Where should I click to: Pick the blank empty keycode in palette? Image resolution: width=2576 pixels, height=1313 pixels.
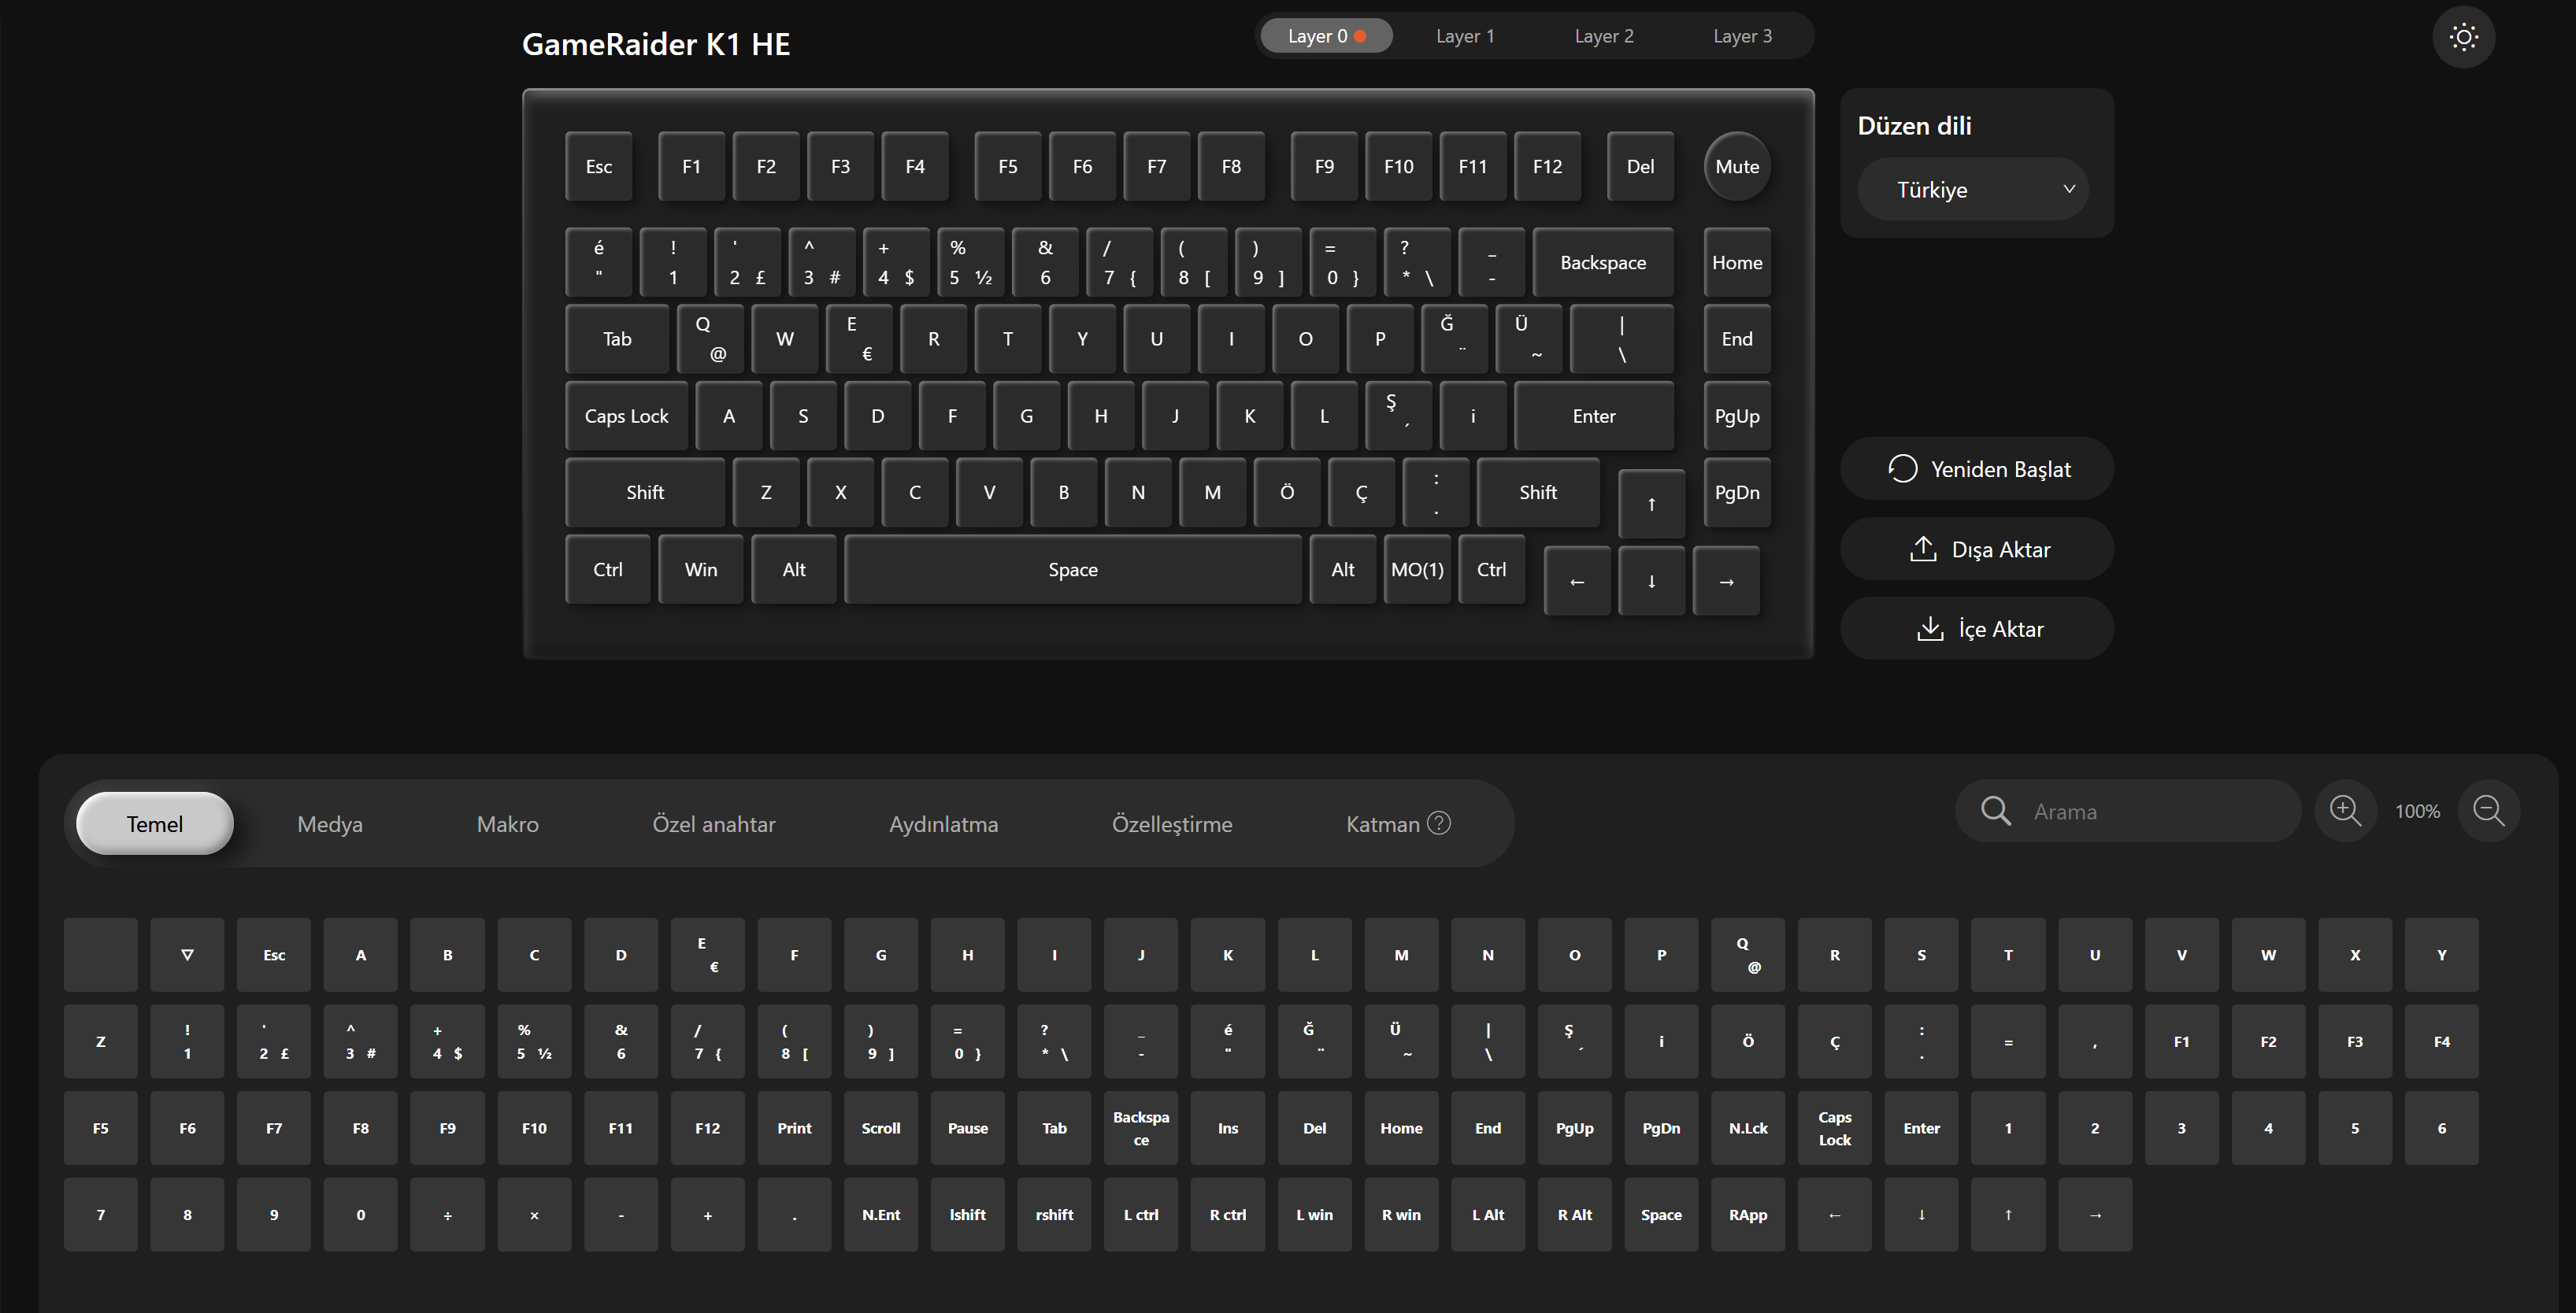click(x=100, y=956)
